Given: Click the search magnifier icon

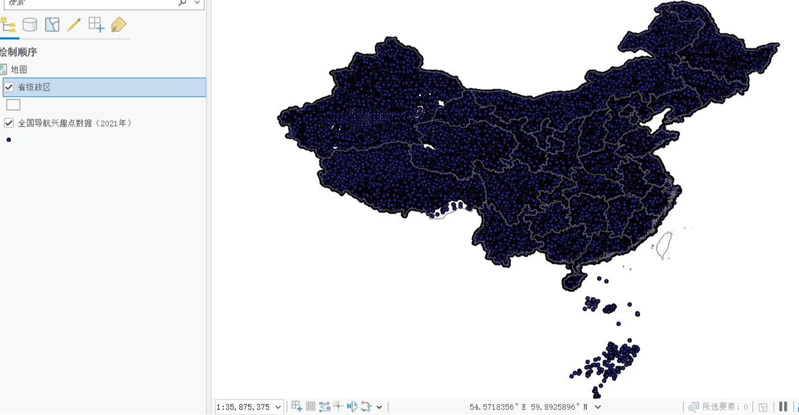Looking at the screenshot, I should (182, 3).
